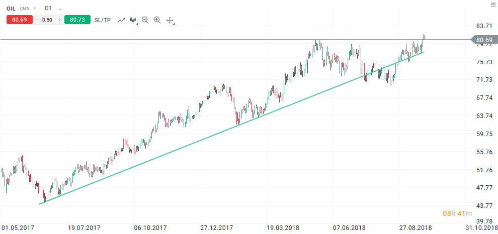Increase trade volume with plus button

59,20
